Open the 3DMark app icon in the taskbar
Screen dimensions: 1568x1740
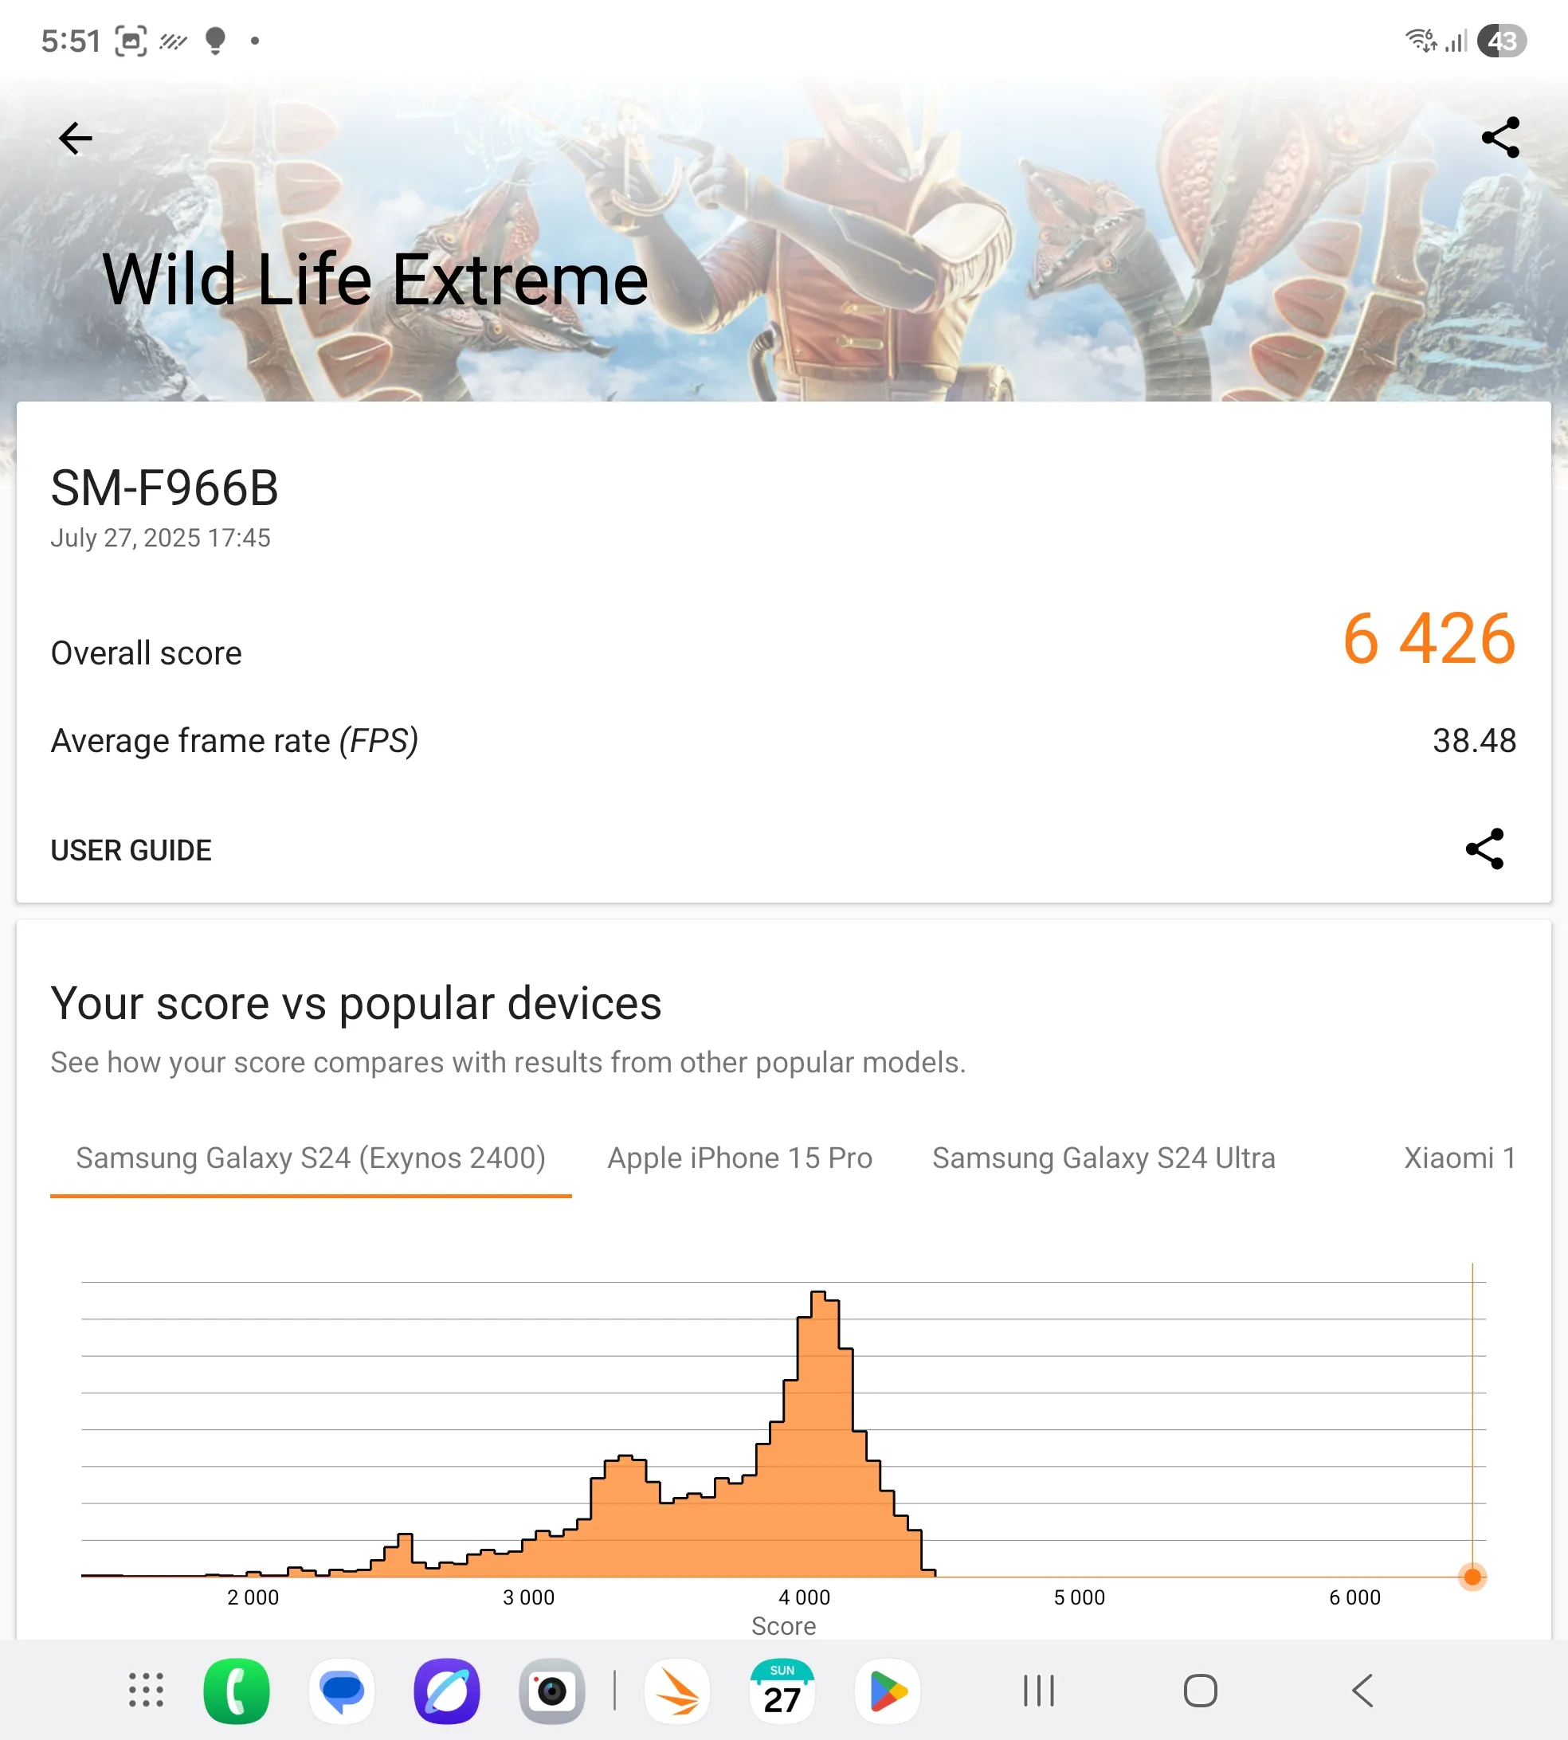677,1690
